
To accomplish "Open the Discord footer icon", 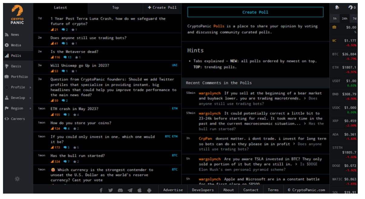I will [120, 190].
